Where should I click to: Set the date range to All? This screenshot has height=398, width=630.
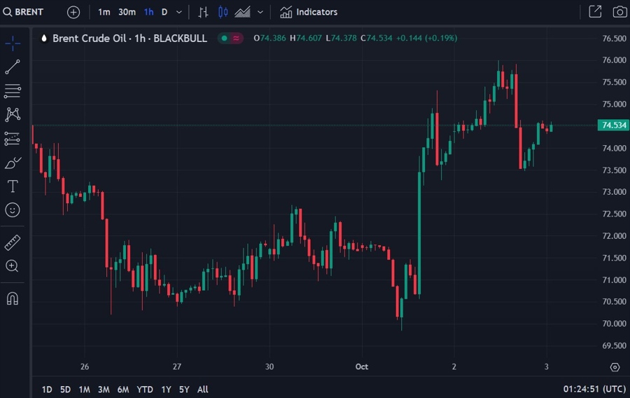[x=202, y=389]
